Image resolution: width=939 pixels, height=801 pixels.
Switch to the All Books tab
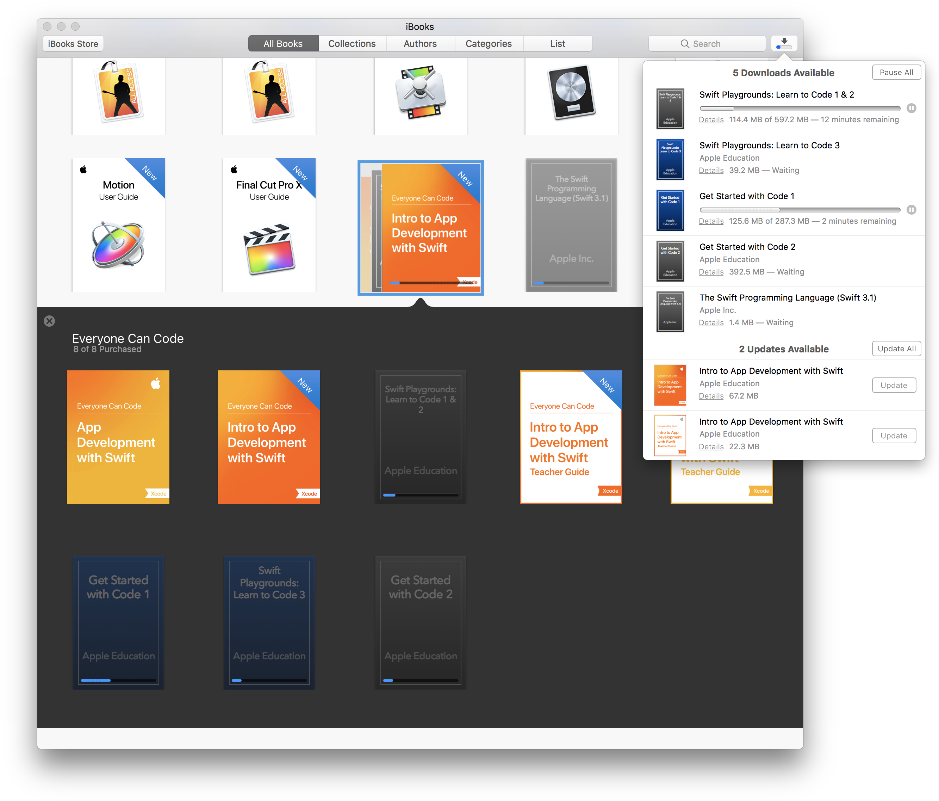283,43
